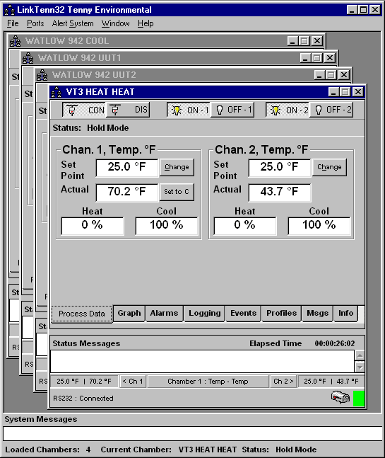The height and width of the screenshot is (458, 385).
Task: Switch to the Graph tab
Action: pos(129,314)
